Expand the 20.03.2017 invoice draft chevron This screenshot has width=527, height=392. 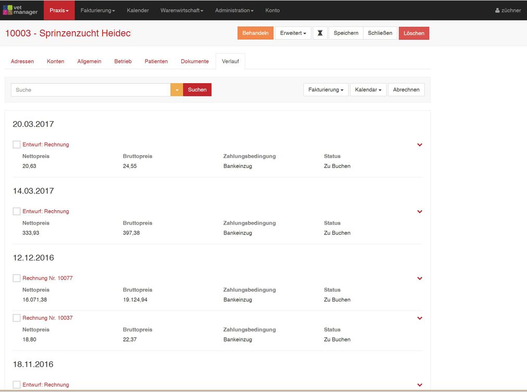point(420,145)
